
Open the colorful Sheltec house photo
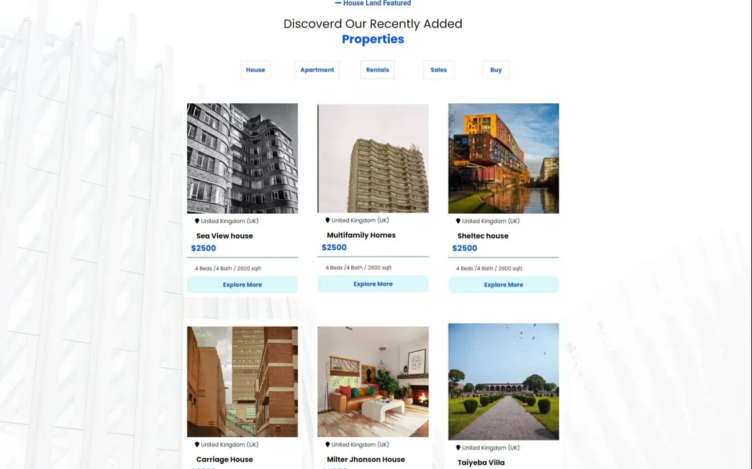(x=503, y=159)
